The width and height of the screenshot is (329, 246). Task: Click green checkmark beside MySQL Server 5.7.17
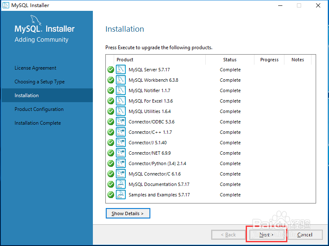pyautogui.click(x=111, y=70)
